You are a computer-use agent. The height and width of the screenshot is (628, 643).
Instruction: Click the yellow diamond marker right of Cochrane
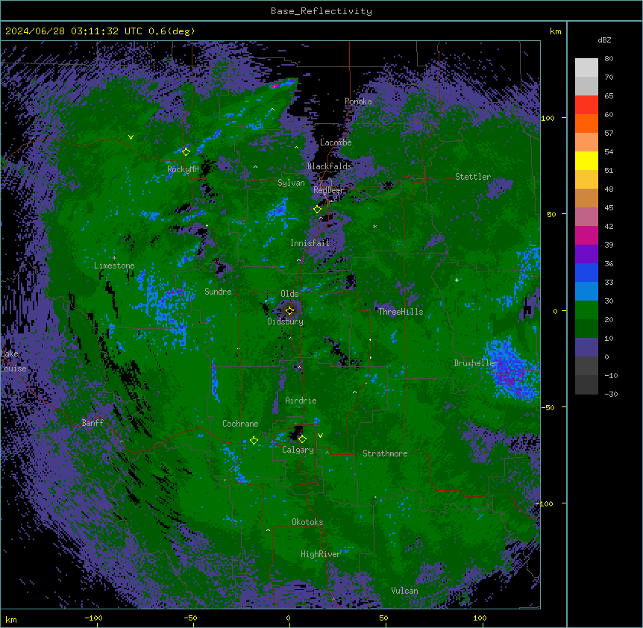click(x=254, y=440)
